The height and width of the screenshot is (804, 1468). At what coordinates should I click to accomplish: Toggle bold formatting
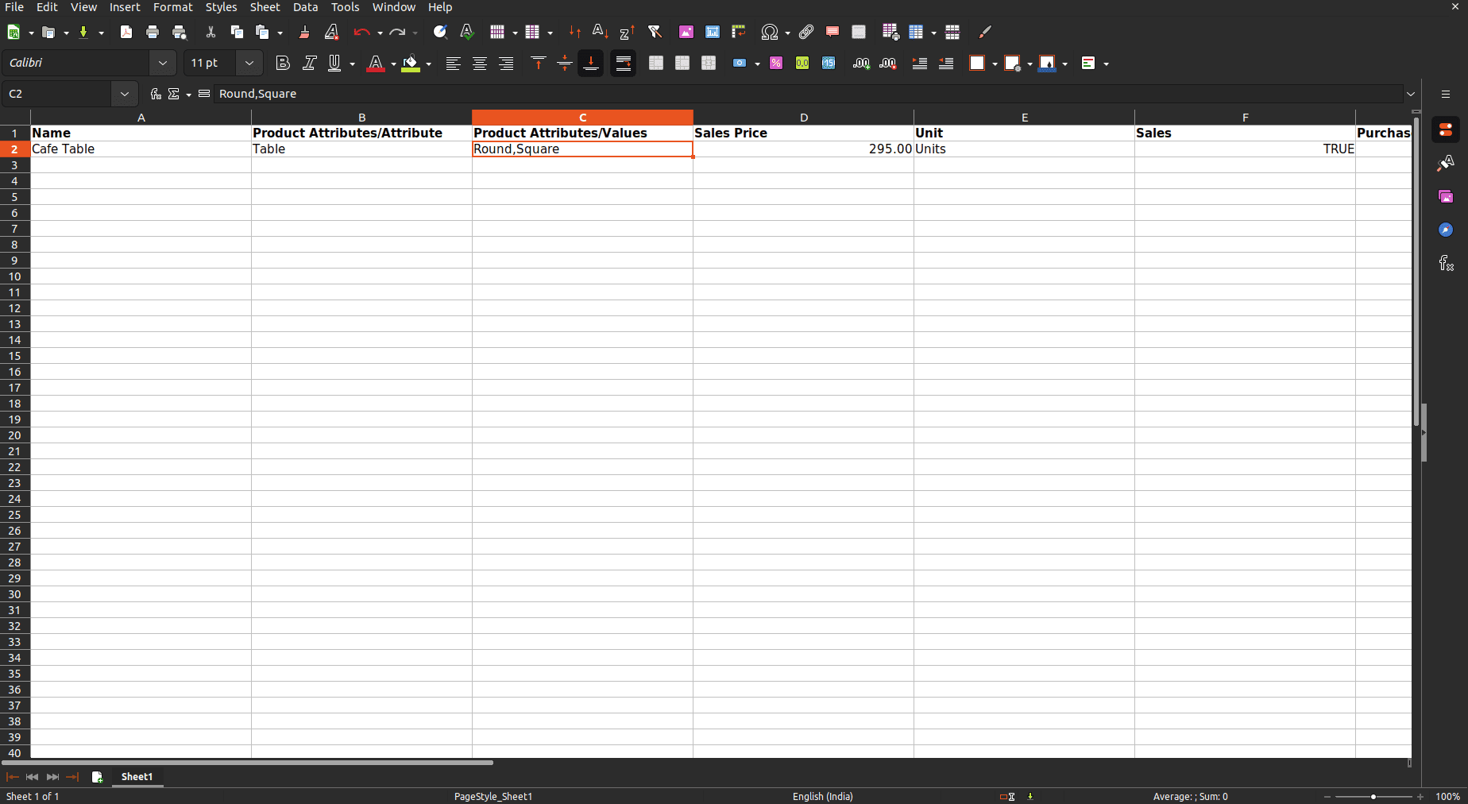[283, 63]
